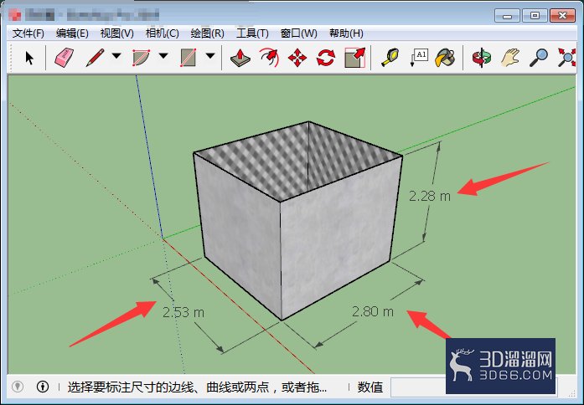Image resolution: width=584 pixels, height=405 pixels.
Task: Open the 窗口(W) menu
Action: 299,33
